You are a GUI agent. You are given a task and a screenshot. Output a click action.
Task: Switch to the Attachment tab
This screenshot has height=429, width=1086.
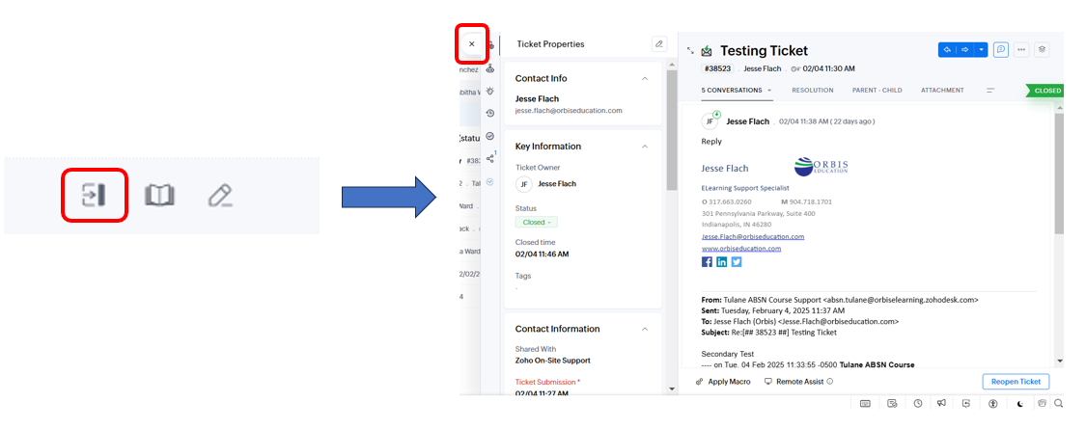942,91
